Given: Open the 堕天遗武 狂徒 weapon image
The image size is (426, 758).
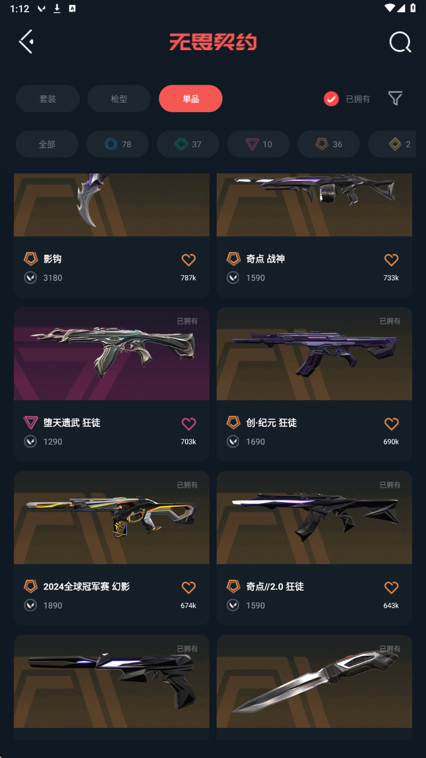Looking at the screenshot, I should [111, 353].
